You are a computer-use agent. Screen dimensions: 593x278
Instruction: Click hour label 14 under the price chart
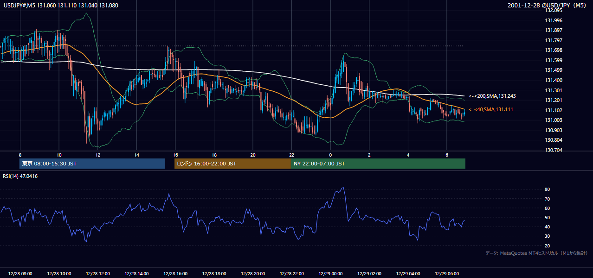coord(136,155)
